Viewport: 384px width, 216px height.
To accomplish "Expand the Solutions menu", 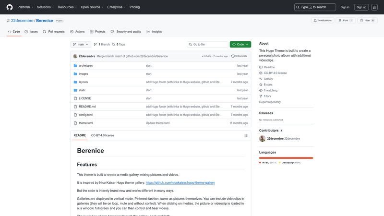I will tap(45, 7).
